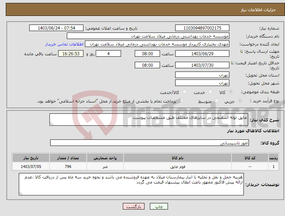The width and height of the screenshot is (285, 216).
Task: Click the طبقه بندی موضوعی label
Action: click(x=260, y=92)
